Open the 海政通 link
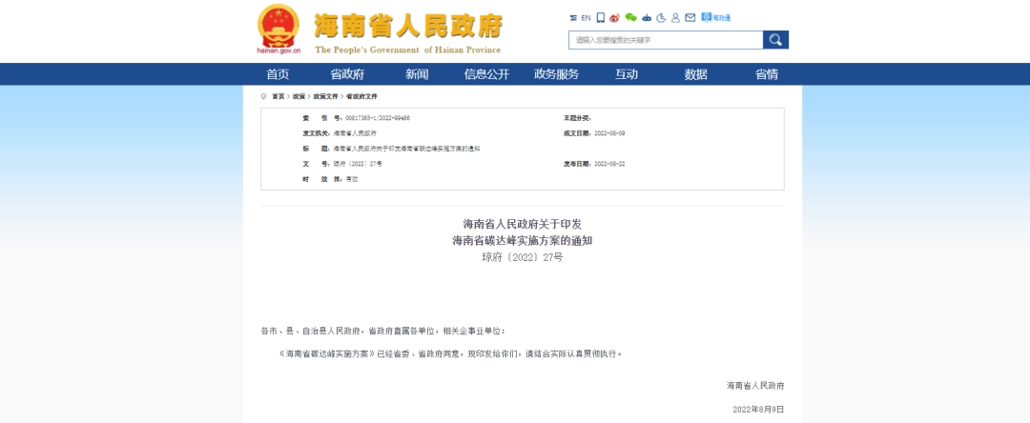This screenshot has height=423, width=1030. [x=716, y=17]
